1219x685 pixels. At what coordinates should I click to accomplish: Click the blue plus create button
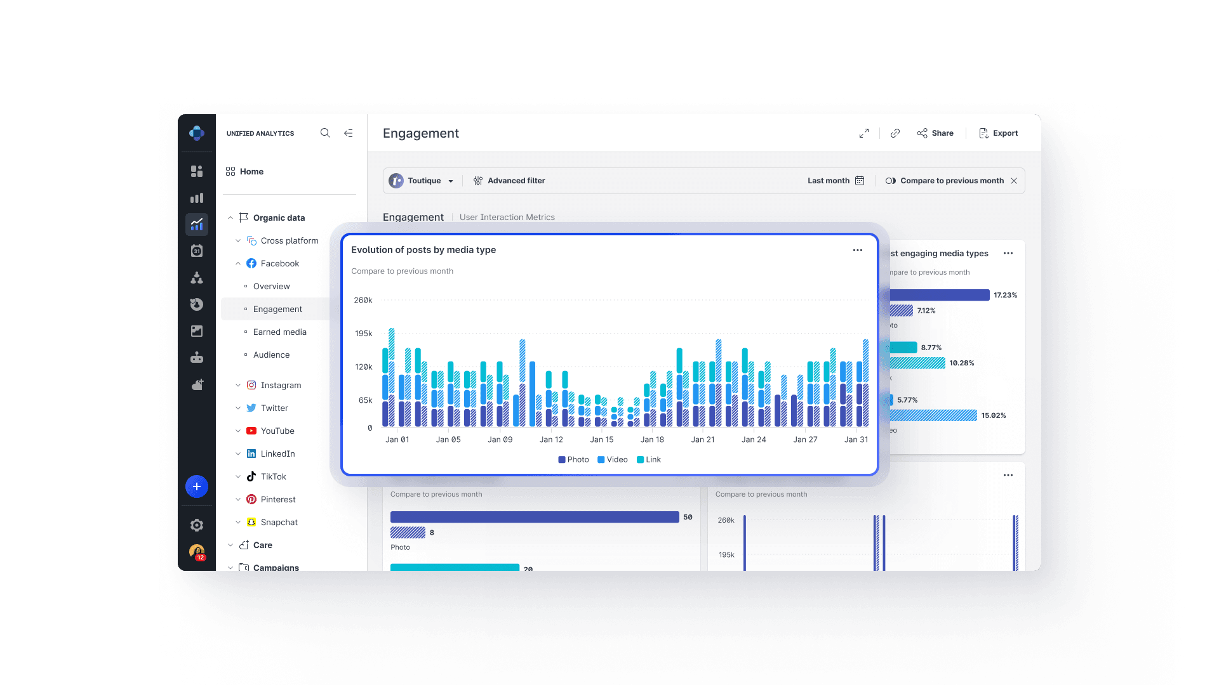(197, 486)
